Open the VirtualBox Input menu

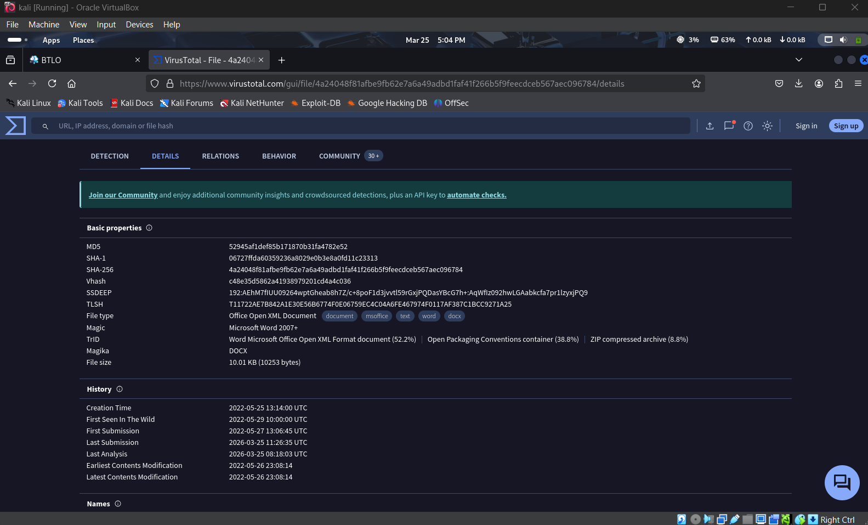tap(106, 25)
